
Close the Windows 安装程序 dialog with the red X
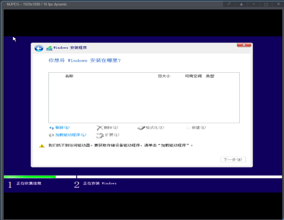point(244,45)
